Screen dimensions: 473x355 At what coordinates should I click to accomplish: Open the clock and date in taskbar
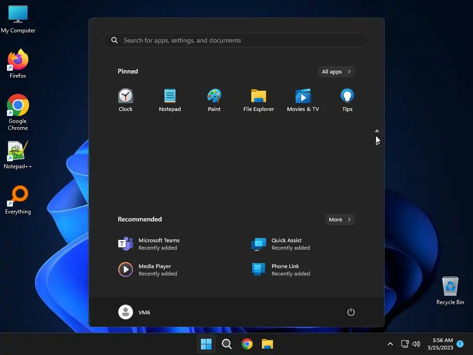coord(440,344)
